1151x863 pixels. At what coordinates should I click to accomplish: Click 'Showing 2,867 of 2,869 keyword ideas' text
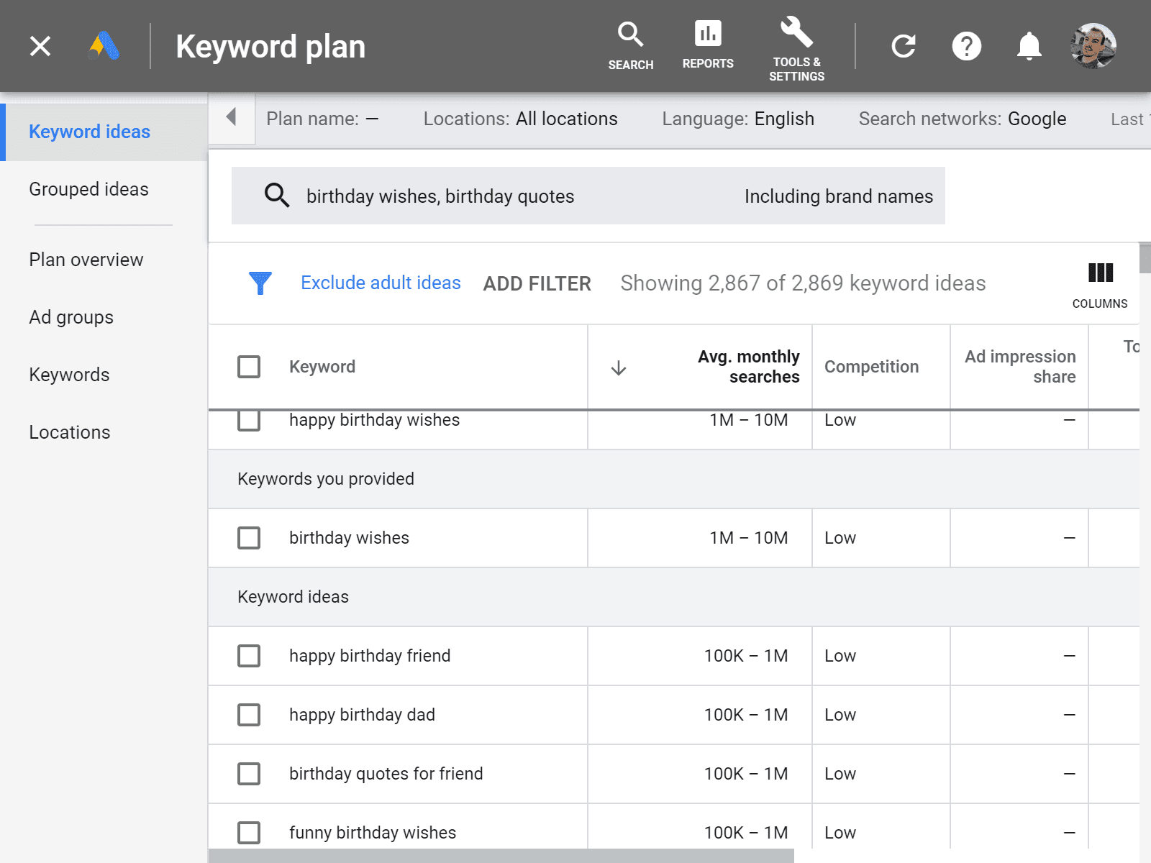coord(803,283)
